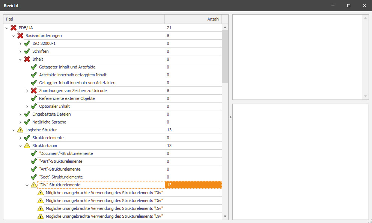Viewport: 372px width, 223px height.
Task: Collapse the Inhalt branch
Action: pos(20,59)
